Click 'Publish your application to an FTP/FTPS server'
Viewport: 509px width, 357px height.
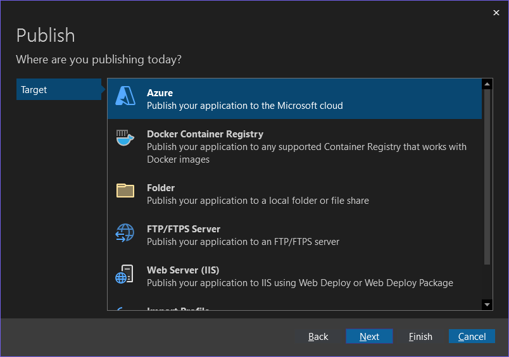[243, 242]
